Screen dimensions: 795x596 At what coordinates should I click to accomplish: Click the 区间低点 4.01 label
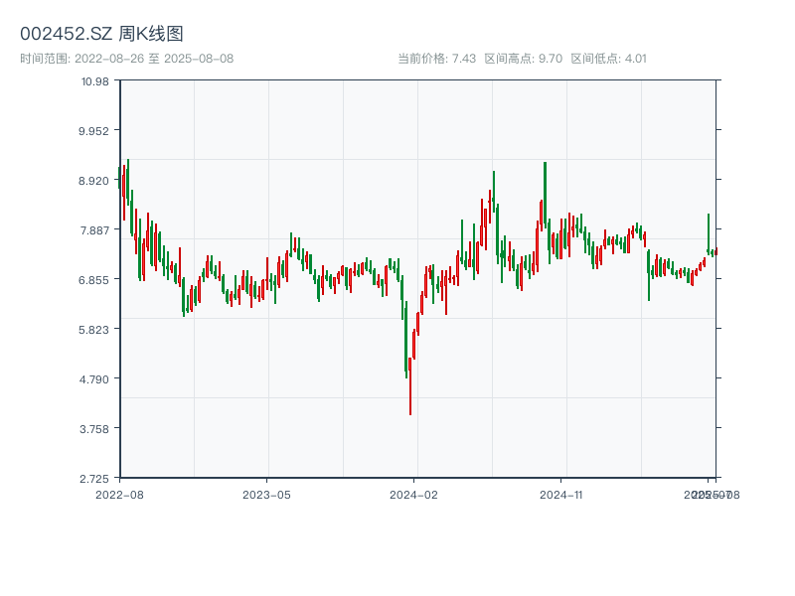[x=608, y=59]
